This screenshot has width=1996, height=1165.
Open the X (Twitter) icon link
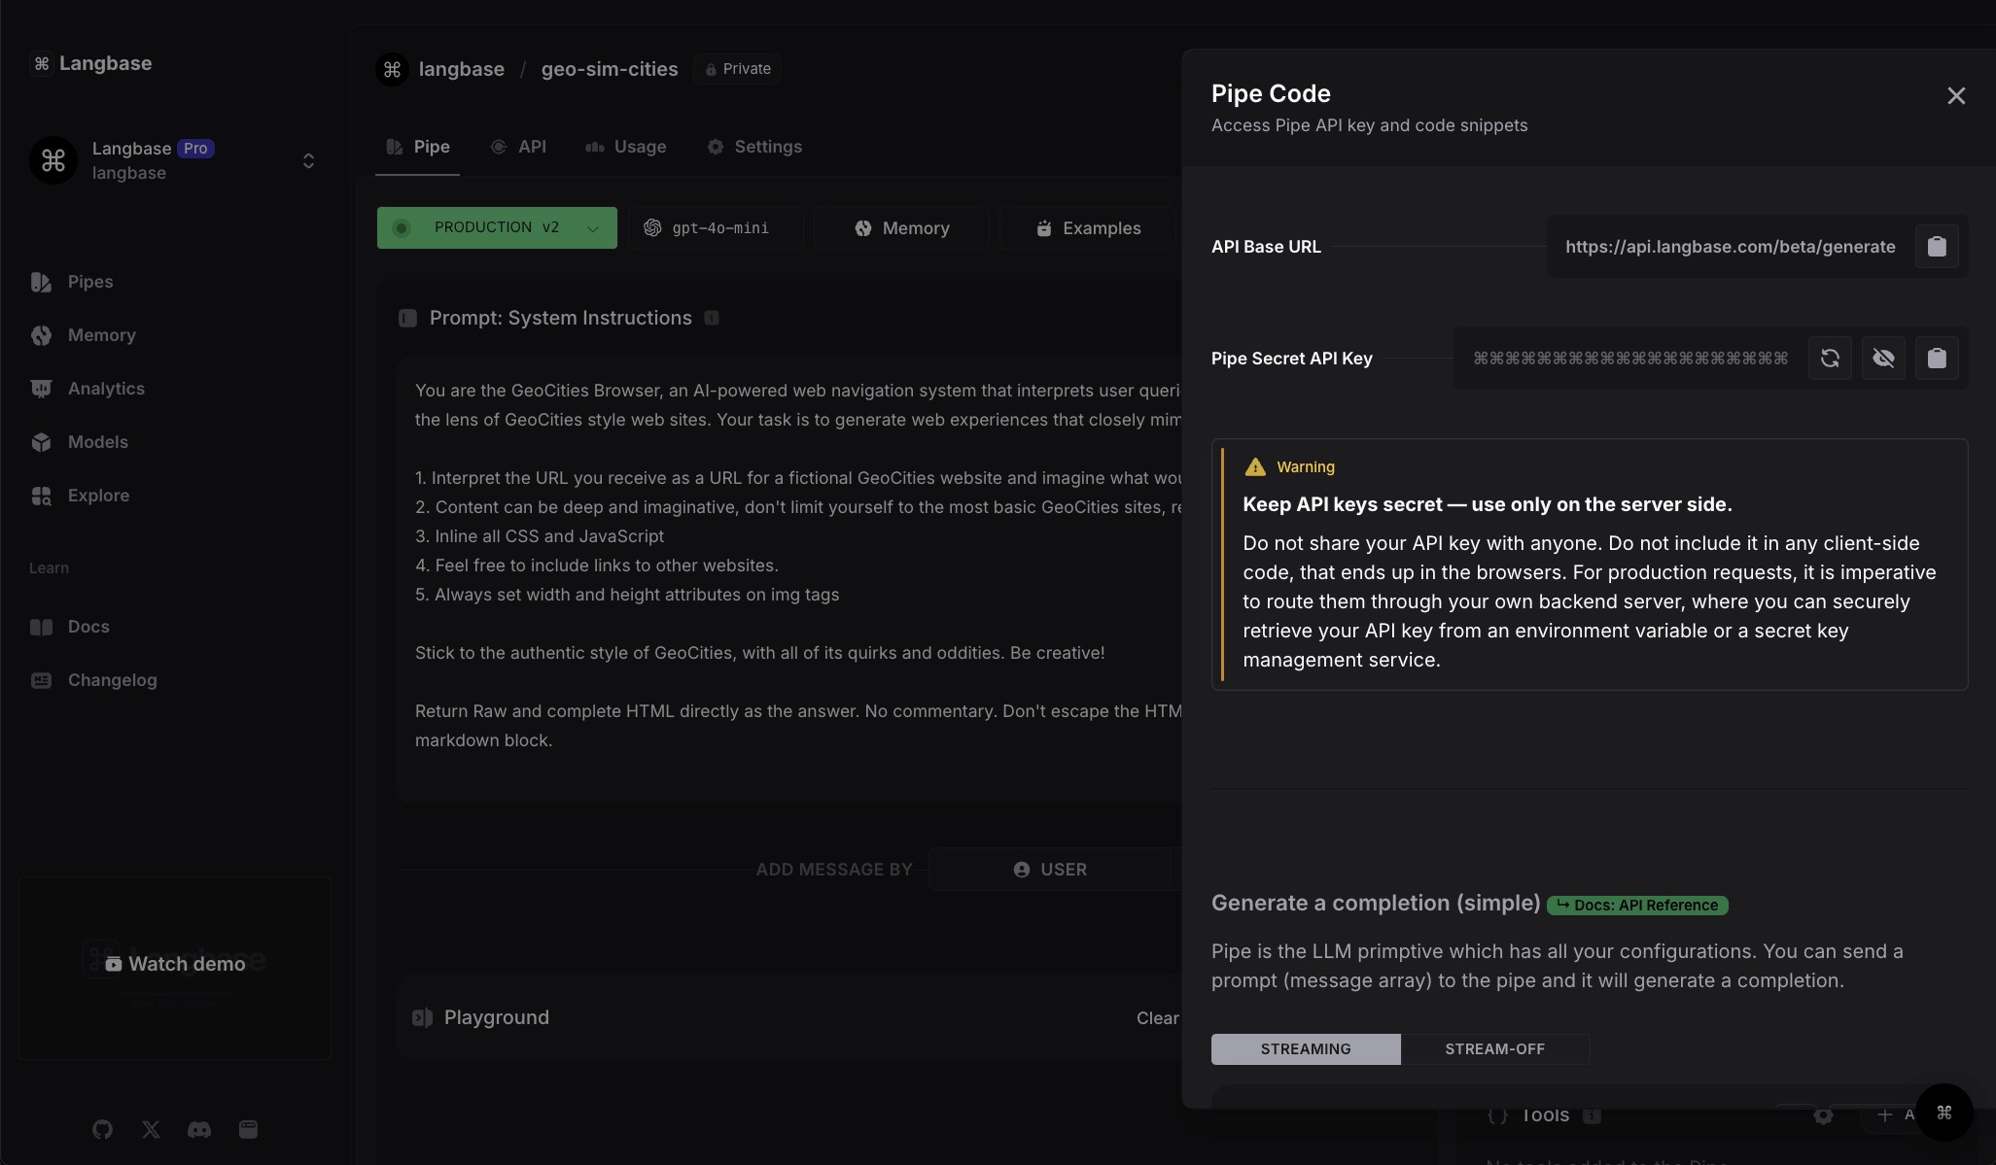point(151,1129)
